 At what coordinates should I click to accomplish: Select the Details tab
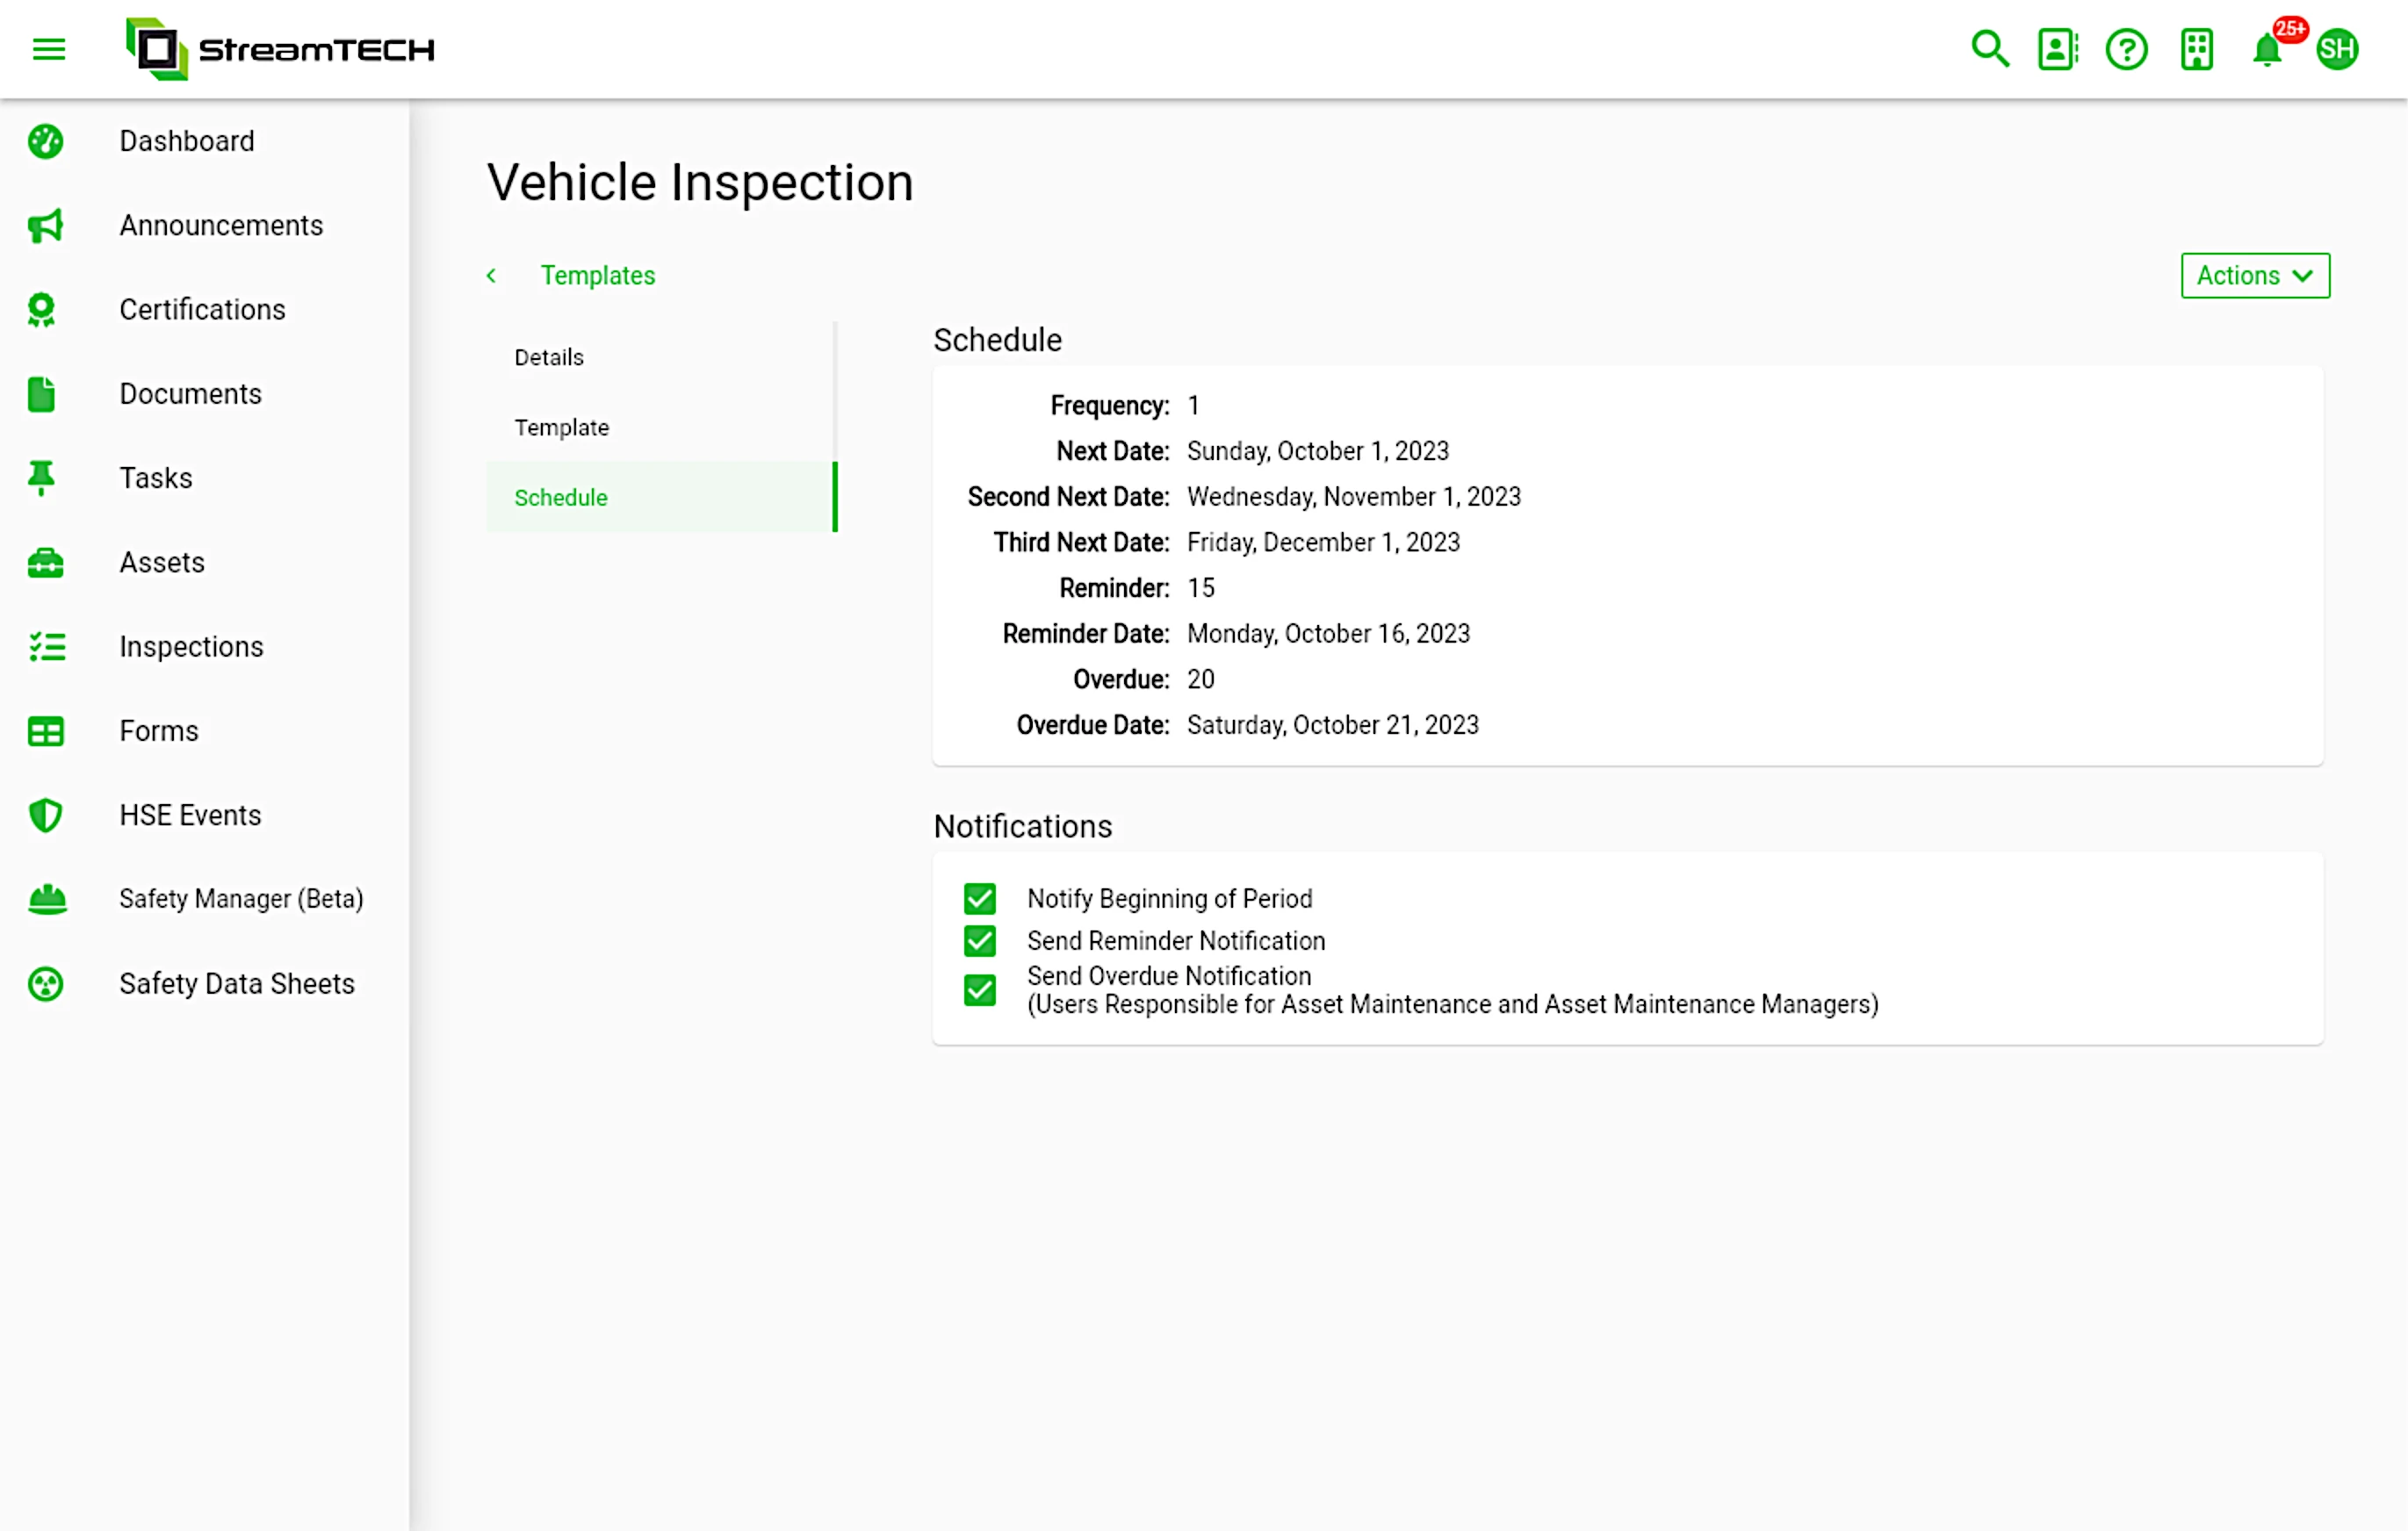tap(548, 356)
